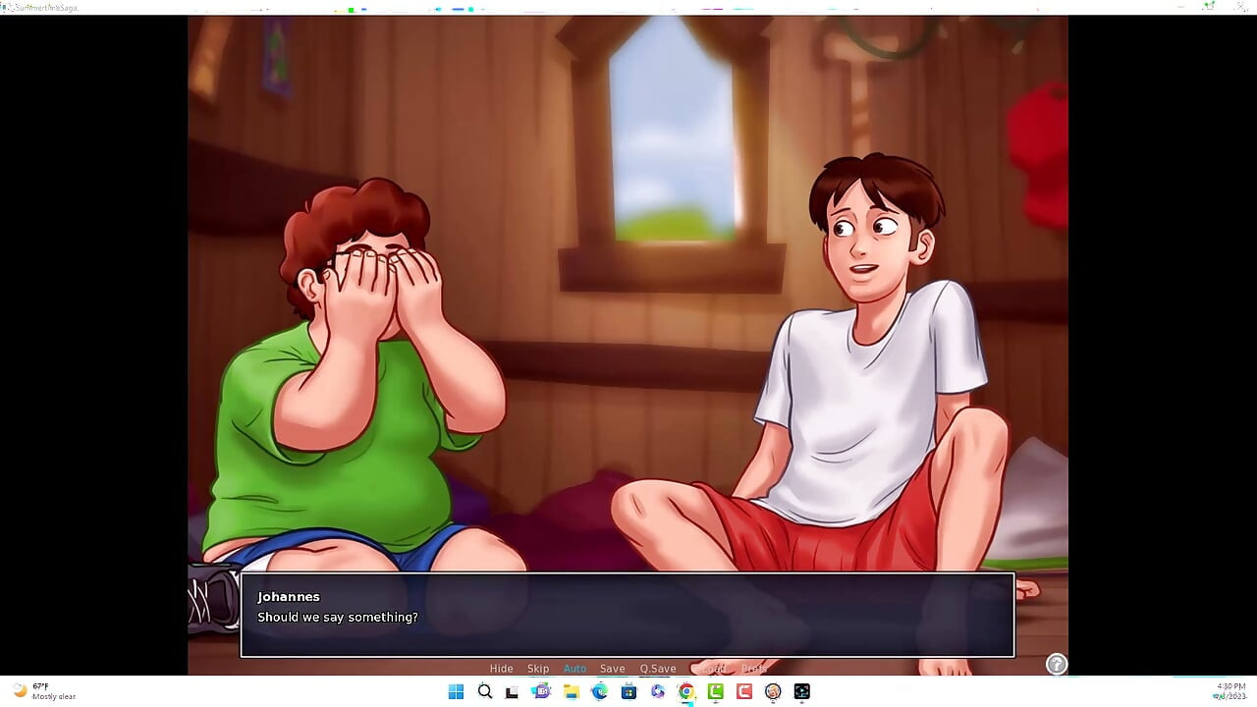Open the Windows Start menu
This screenshot has width=1257, height=707.
click(x=456, y=691)
